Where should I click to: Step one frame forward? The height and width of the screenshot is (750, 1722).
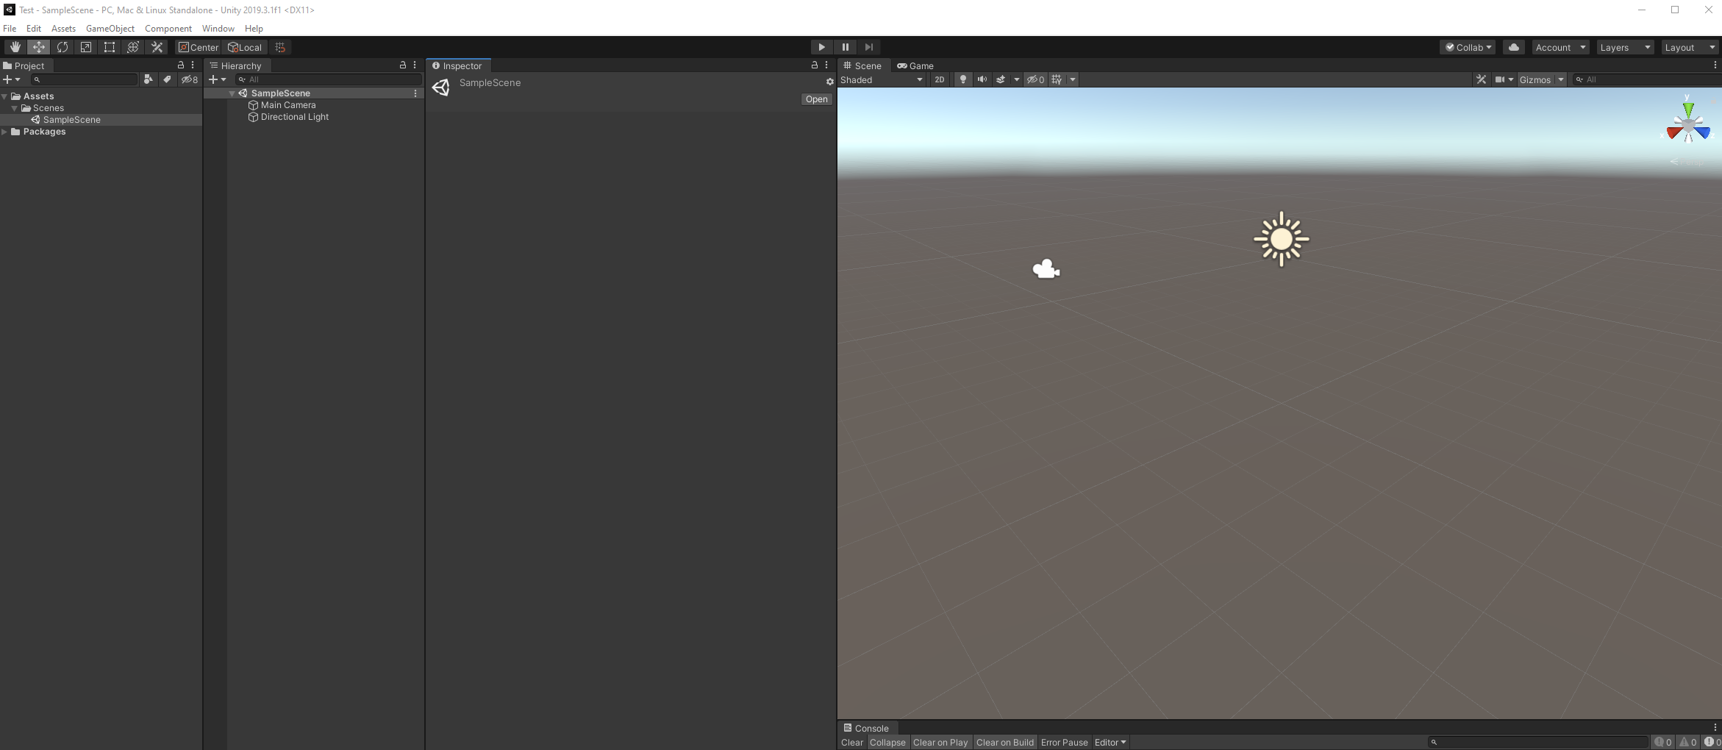pyautogui.click(x=869, y=47)
